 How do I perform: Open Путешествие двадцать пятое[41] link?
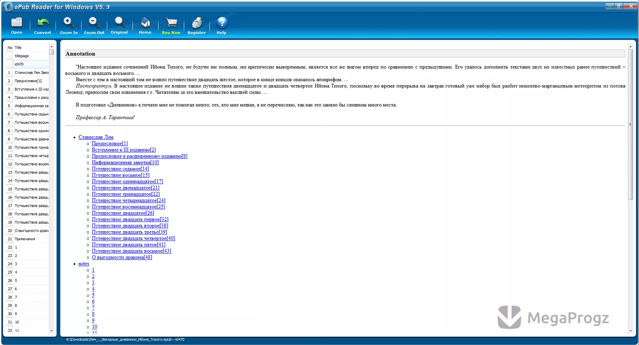pos(128,244)
